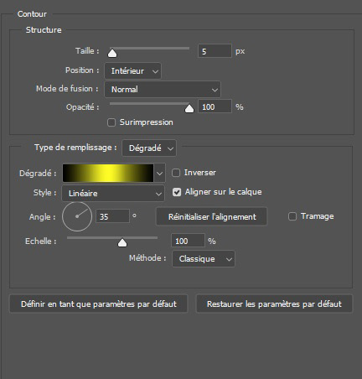Viewport: 362px width, 379px height.
Task: Check the Inverser checkbox
Action: click(176, 173)
